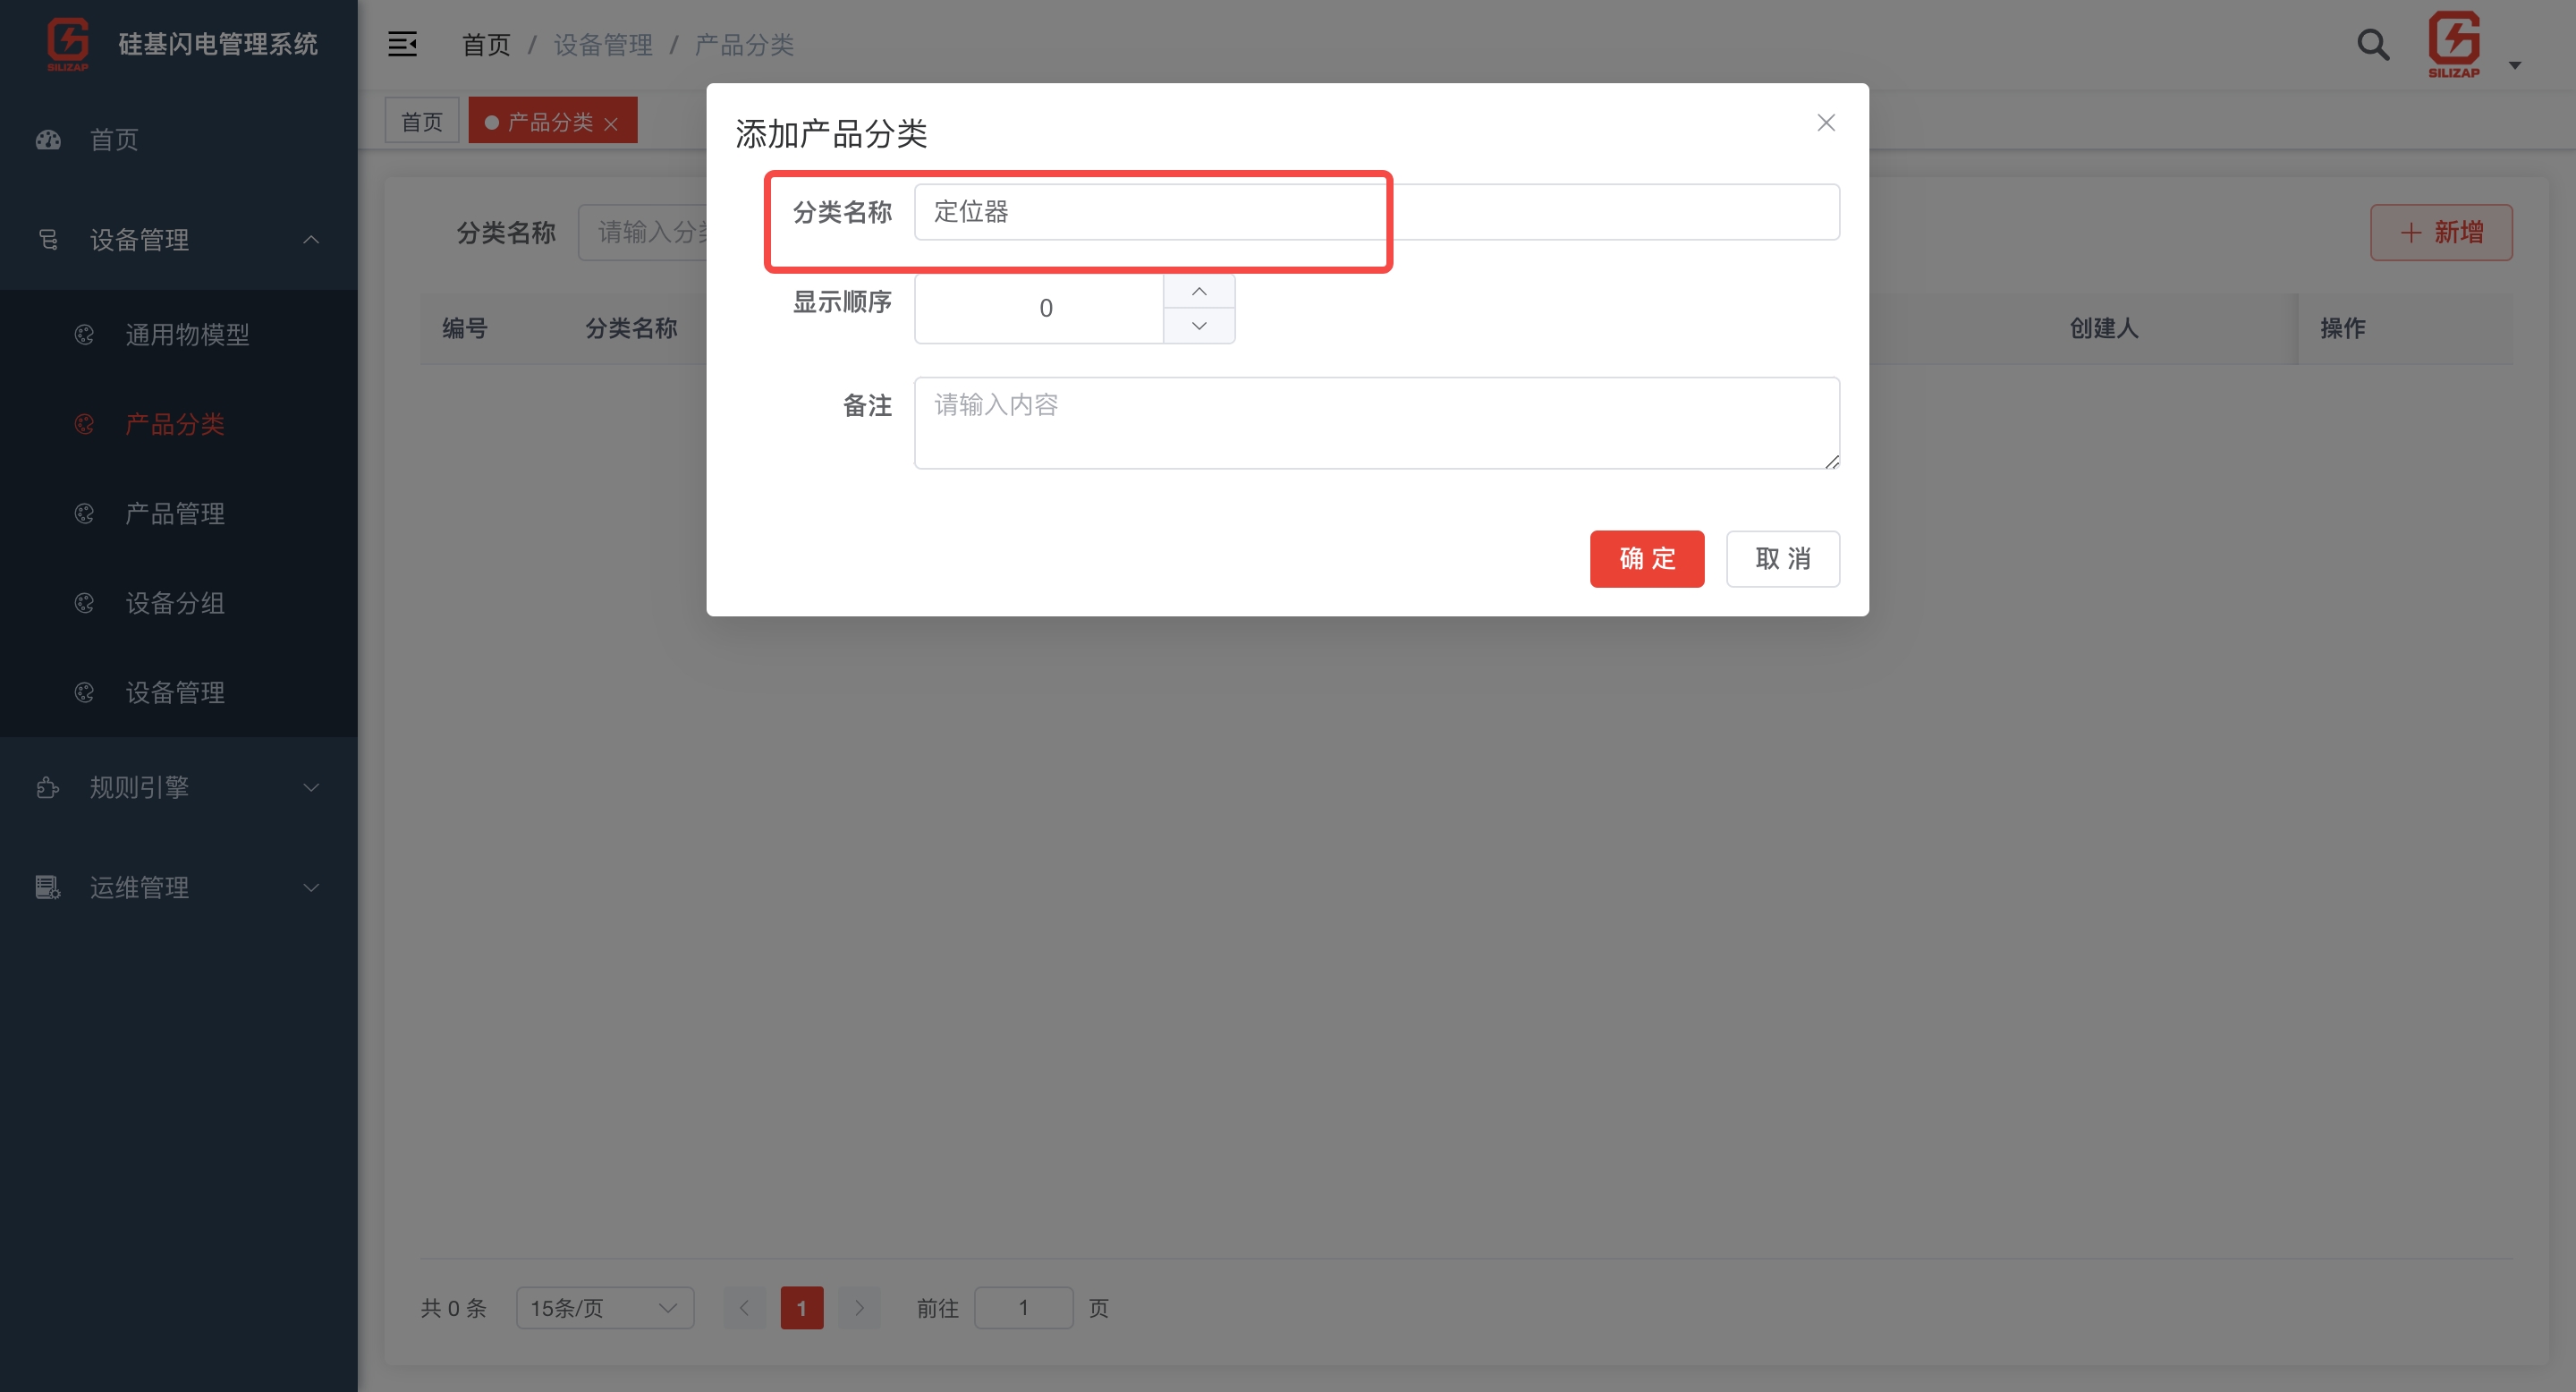
Task: Click the 规则引擎 plugin icon
Action: click(x=48, y=788)
